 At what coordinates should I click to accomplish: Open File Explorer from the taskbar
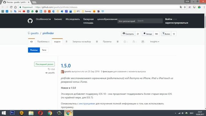pyautogui.click(x=31, y=113)
